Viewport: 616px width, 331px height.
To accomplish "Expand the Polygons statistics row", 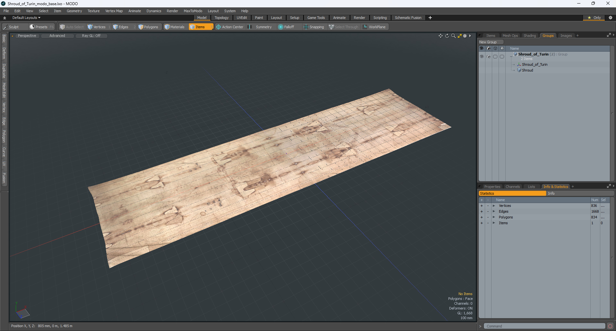I will tap(494, 217).
